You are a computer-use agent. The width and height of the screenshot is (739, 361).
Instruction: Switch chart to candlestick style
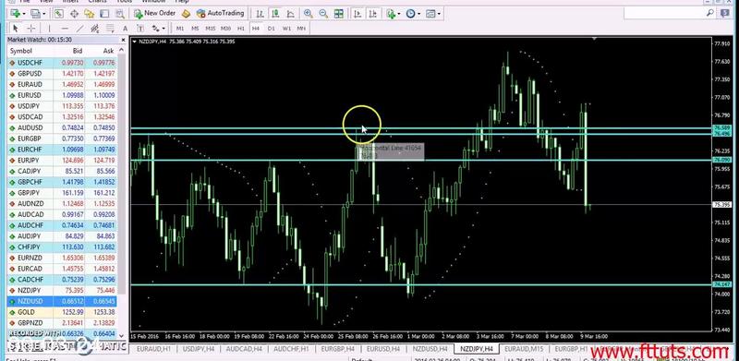274,13
